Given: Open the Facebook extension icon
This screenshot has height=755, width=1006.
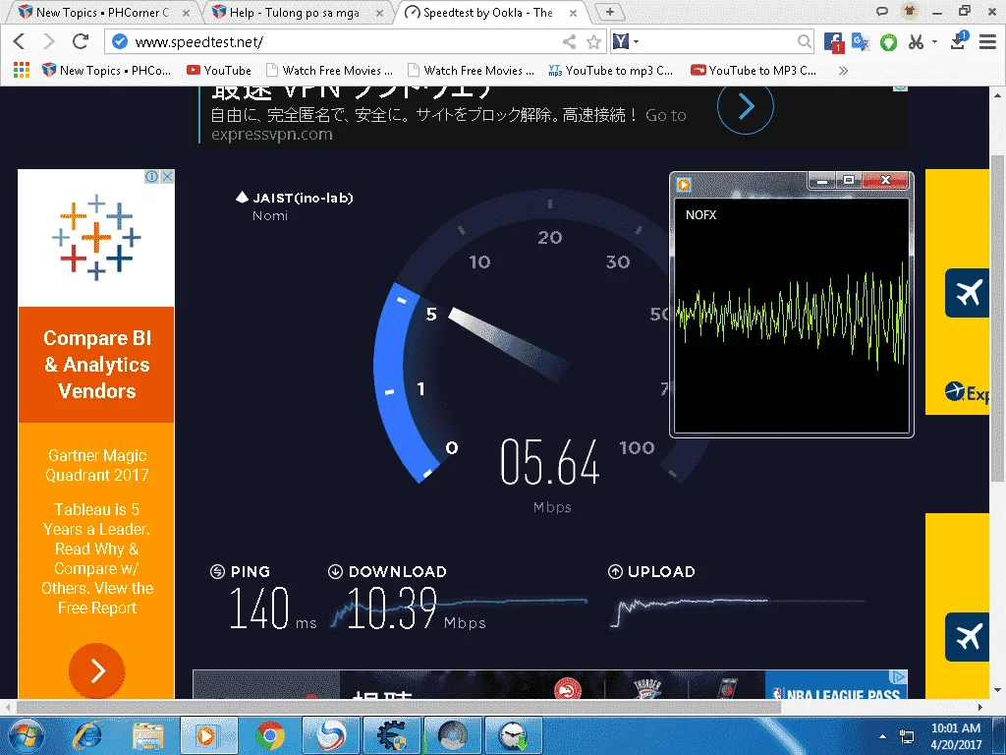Looking at the screenshot, I should 833,42.
